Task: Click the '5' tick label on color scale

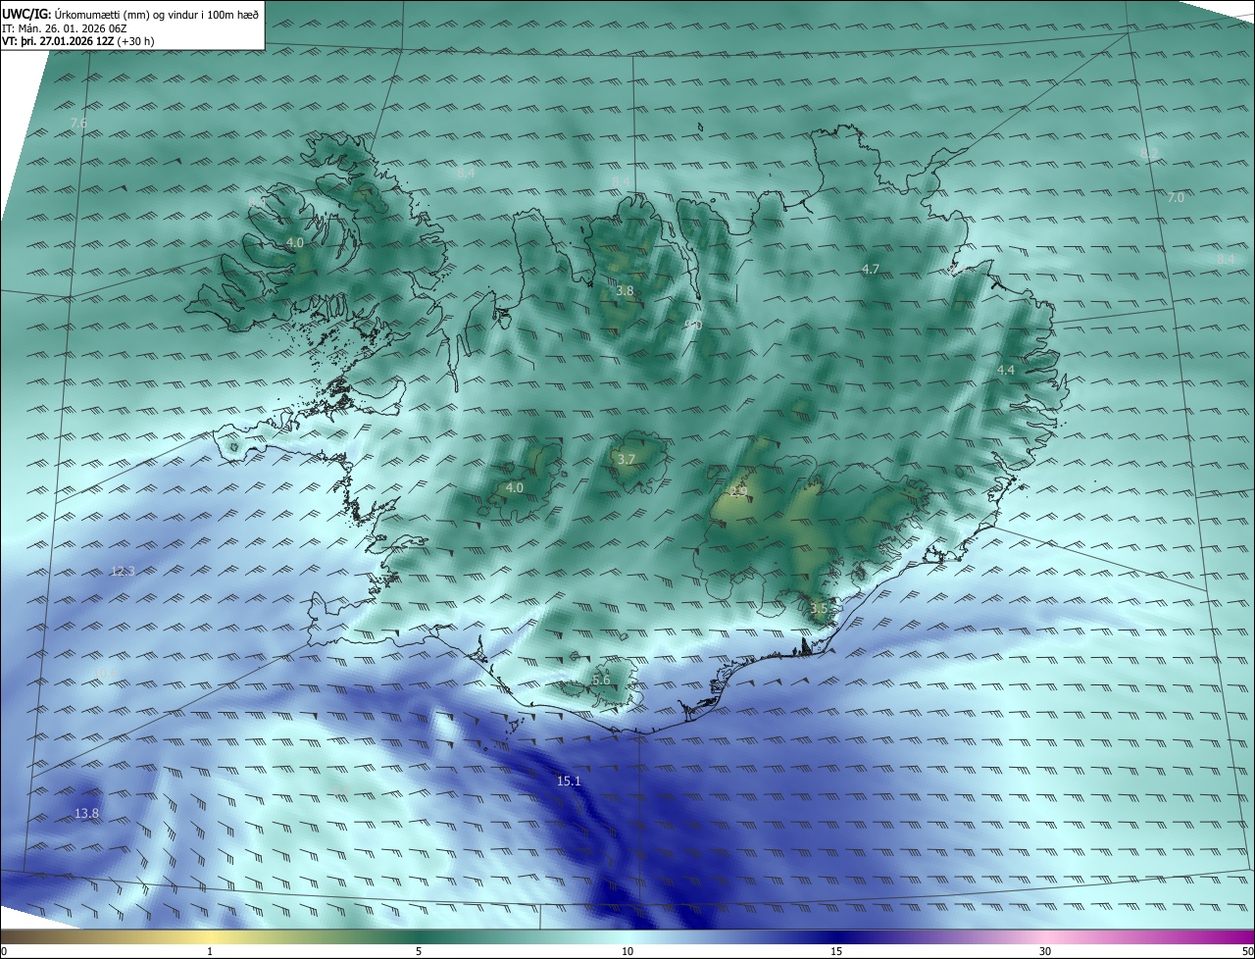Action: (x=419, y=951)
